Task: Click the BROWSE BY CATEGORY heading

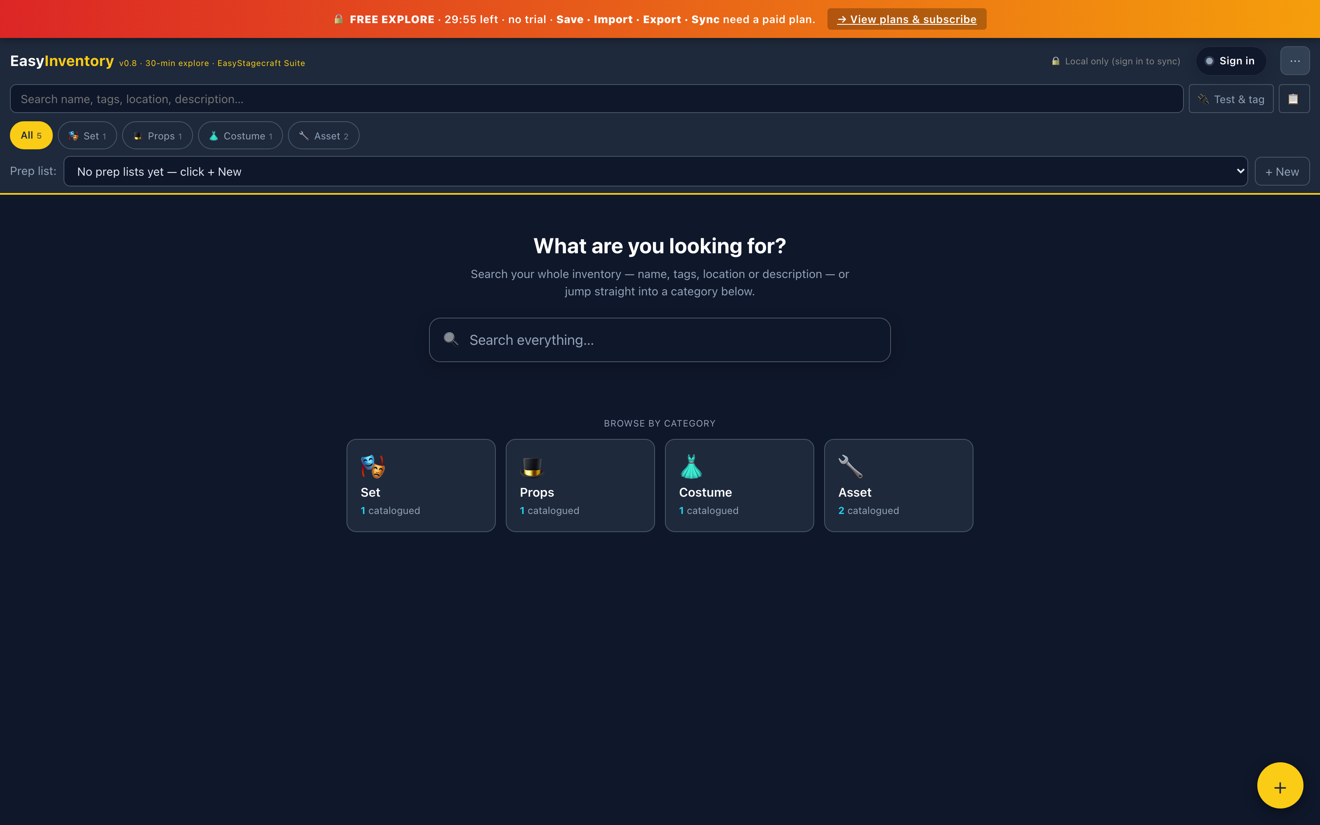Action: (x=660, y=423)
